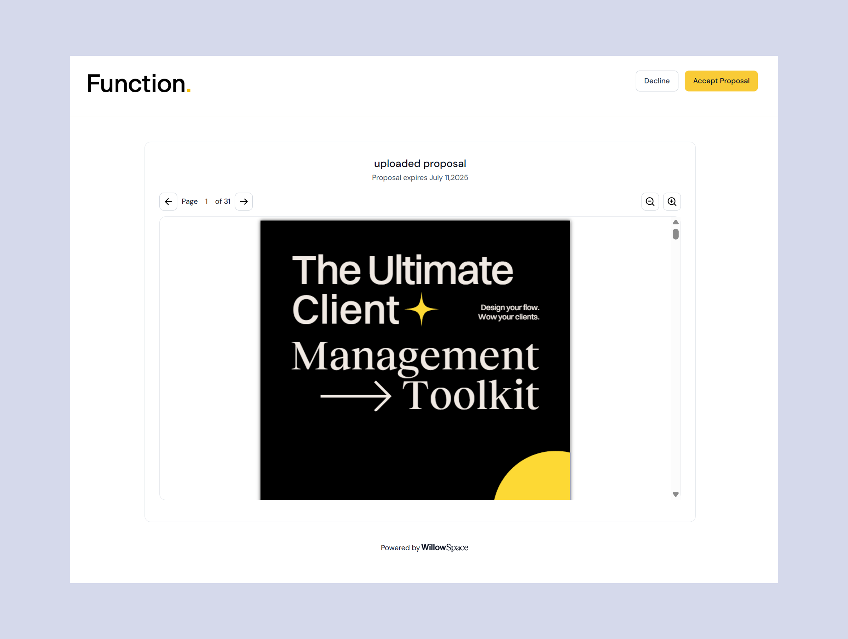Zoom in on the proposal document
Viewport: 848px width, 639px height.
point(672,201)
